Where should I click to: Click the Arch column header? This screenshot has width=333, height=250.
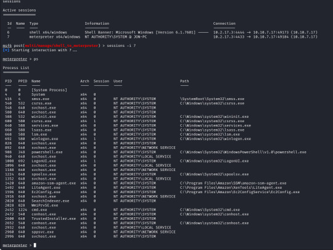tap(84, 81)
